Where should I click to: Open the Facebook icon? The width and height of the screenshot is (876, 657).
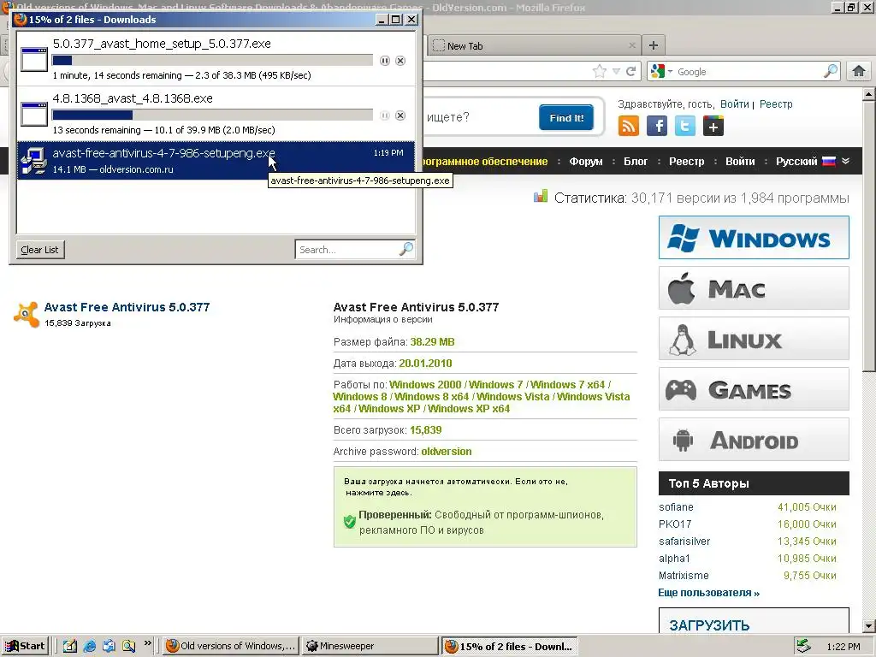(657, 126)
